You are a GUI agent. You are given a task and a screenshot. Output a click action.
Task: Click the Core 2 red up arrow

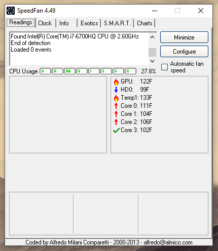(116, 122)
